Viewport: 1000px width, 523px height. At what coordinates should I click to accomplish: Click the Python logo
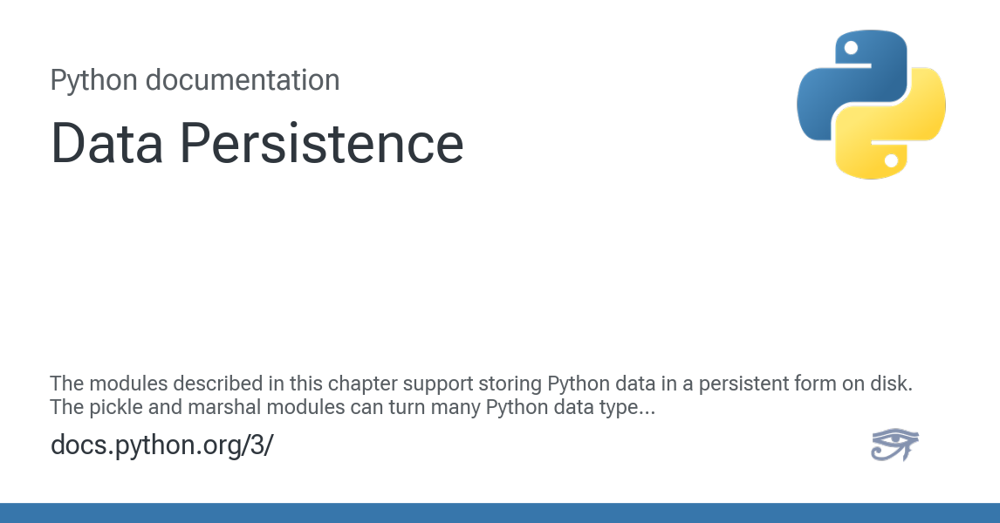871,105
